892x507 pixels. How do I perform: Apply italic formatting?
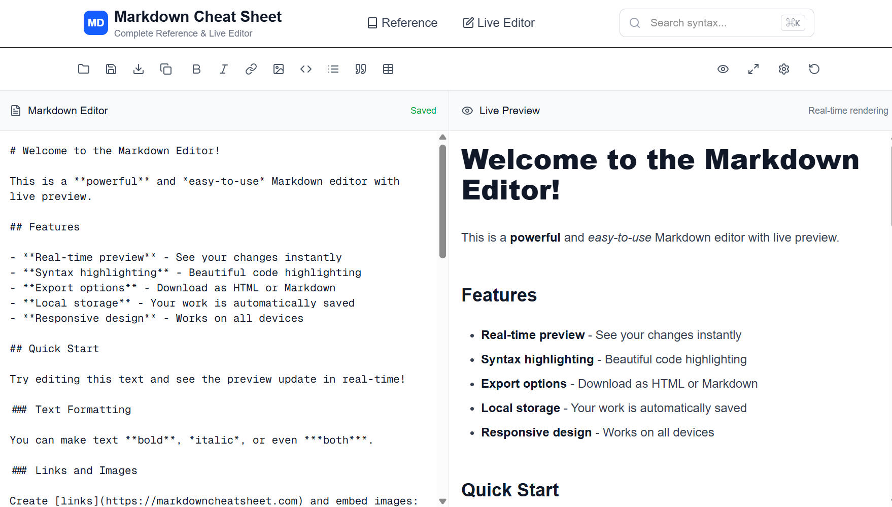point(224,69)
